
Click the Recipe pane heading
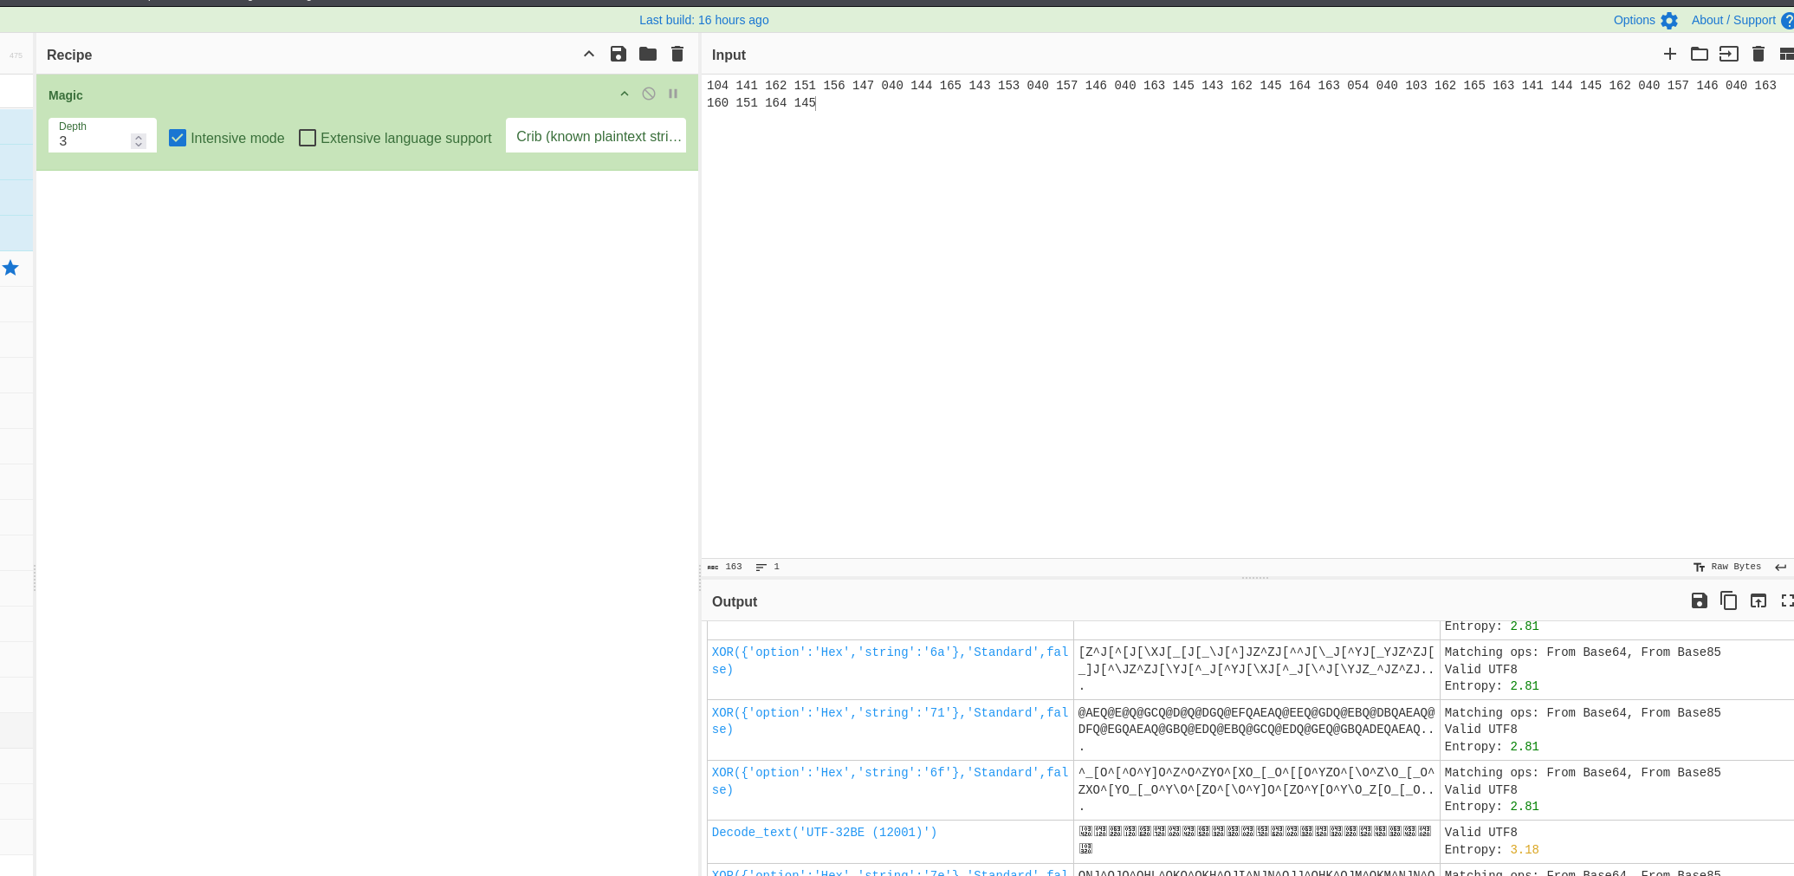[x=69, y=55]
